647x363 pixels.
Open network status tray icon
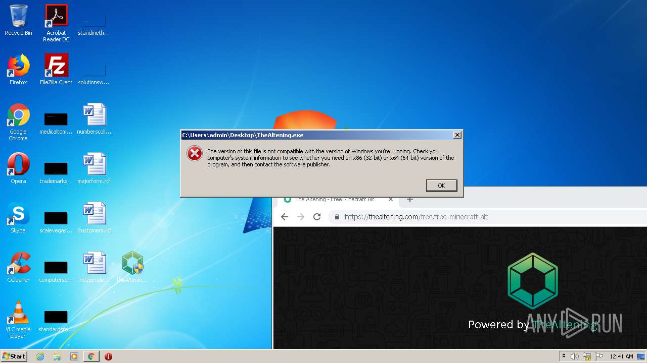(x=587, y=356)
